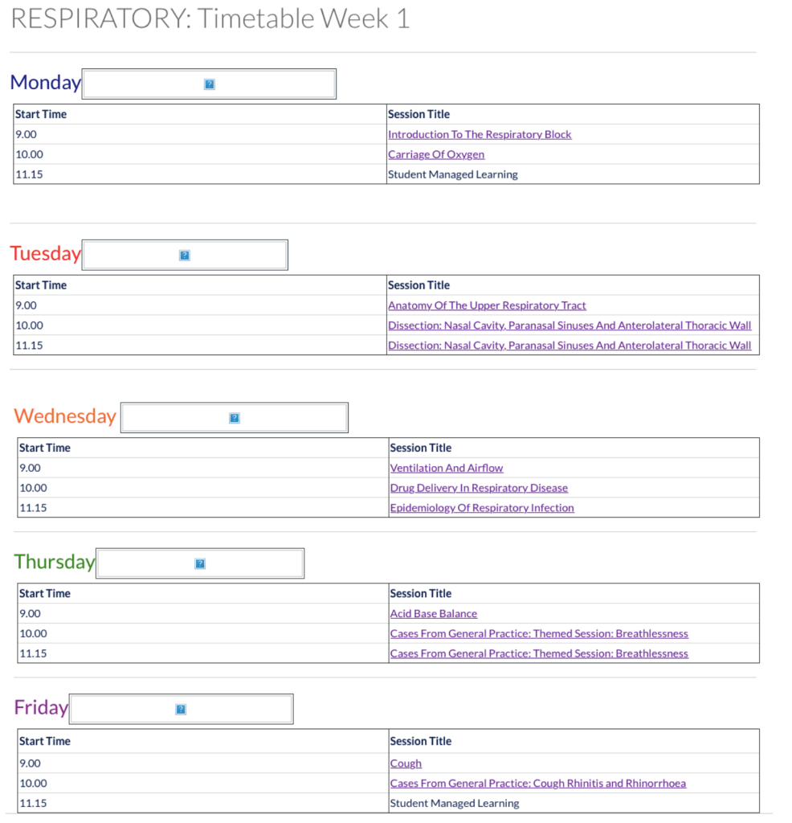Open Cough Rhinitis and Rhinorrhoea cases link
The width and height of the screenshot is (792, 823).
(538, 784)
